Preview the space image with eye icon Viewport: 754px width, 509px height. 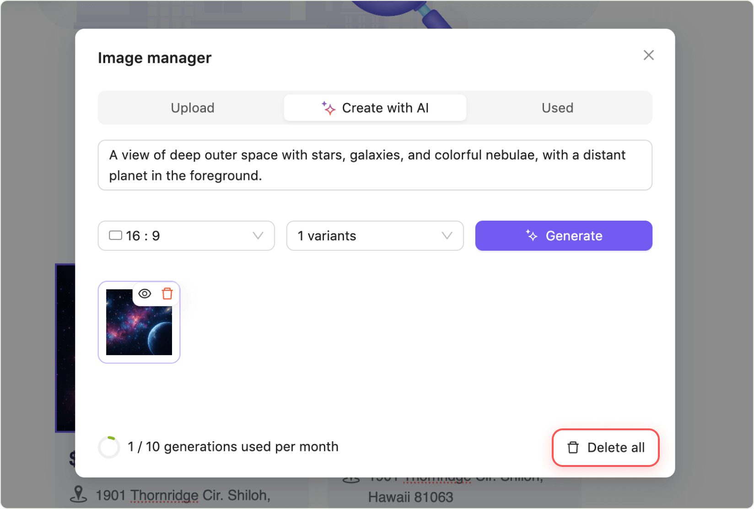(x=145, y=294)
